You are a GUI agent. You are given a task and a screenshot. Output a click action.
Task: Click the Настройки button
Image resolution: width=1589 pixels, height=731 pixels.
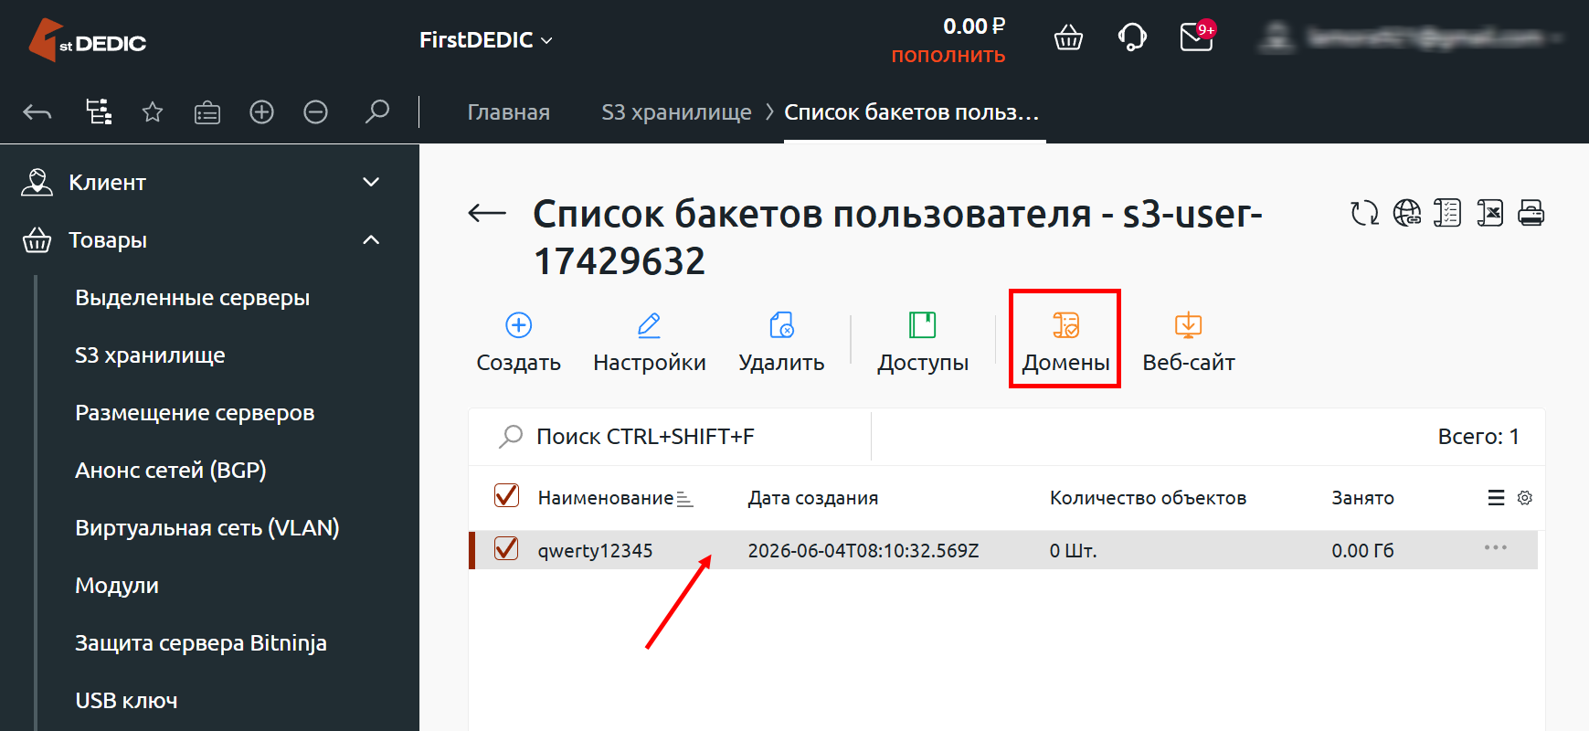(x=650, y=342)
